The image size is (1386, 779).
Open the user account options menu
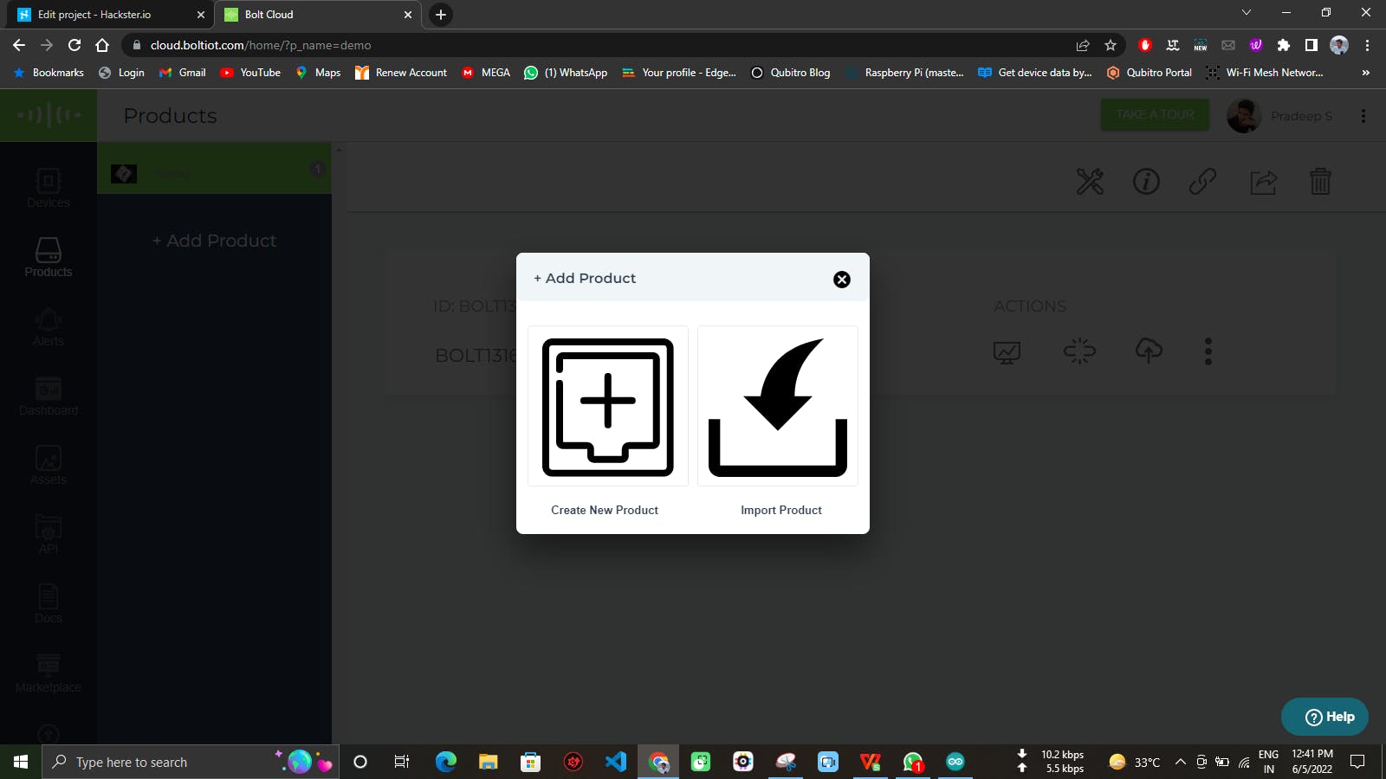(x=1363, y=116)
